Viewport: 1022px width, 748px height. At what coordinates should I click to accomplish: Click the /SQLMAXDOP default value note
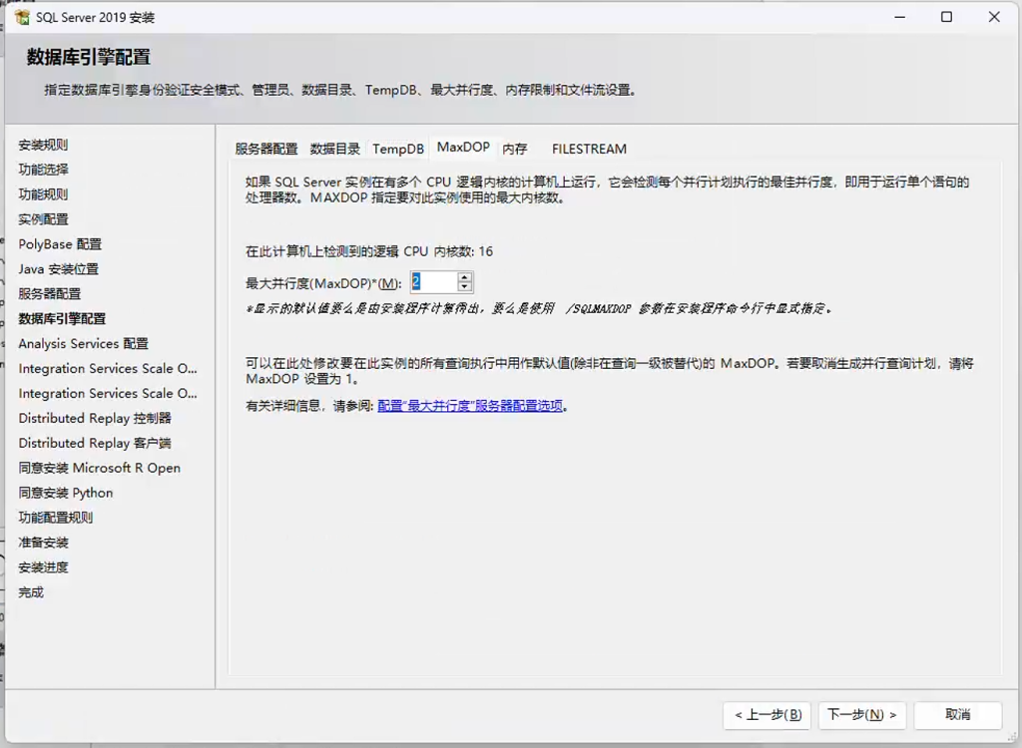(x=539, y=308)
